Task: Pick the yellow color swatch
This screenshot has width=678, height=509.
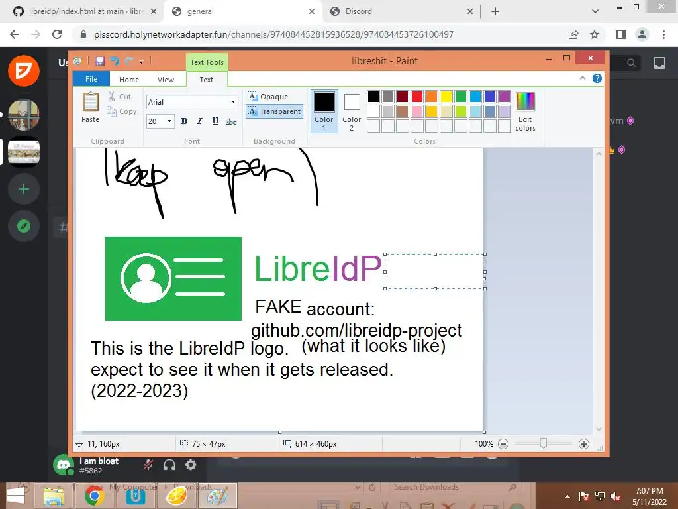Action: point(446,97)
